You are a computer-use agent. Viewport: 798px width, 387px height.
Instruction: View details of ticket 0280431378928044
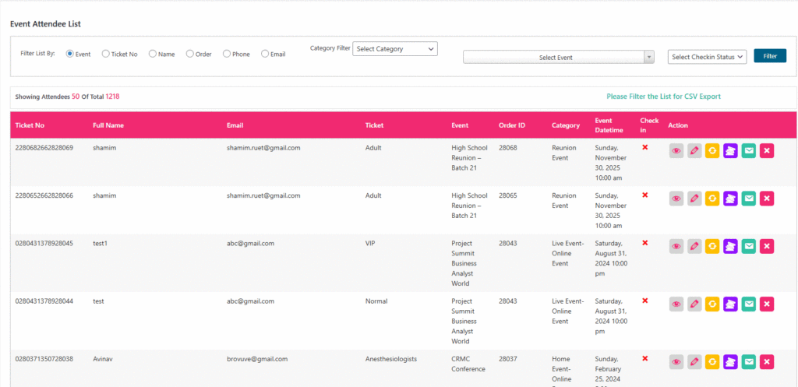click(676, 304)
